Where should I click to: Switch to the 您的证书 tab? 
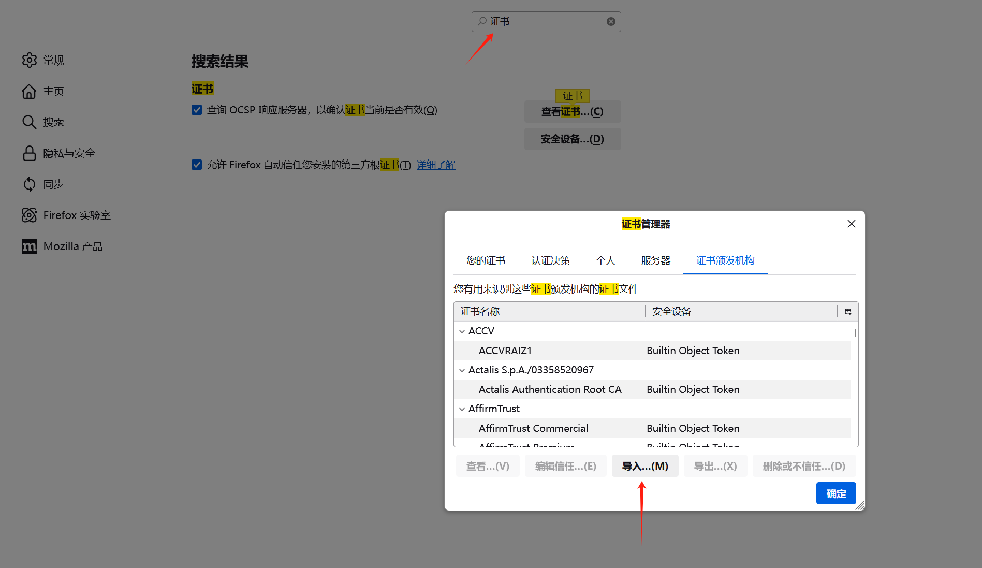(x=486, y=260)
